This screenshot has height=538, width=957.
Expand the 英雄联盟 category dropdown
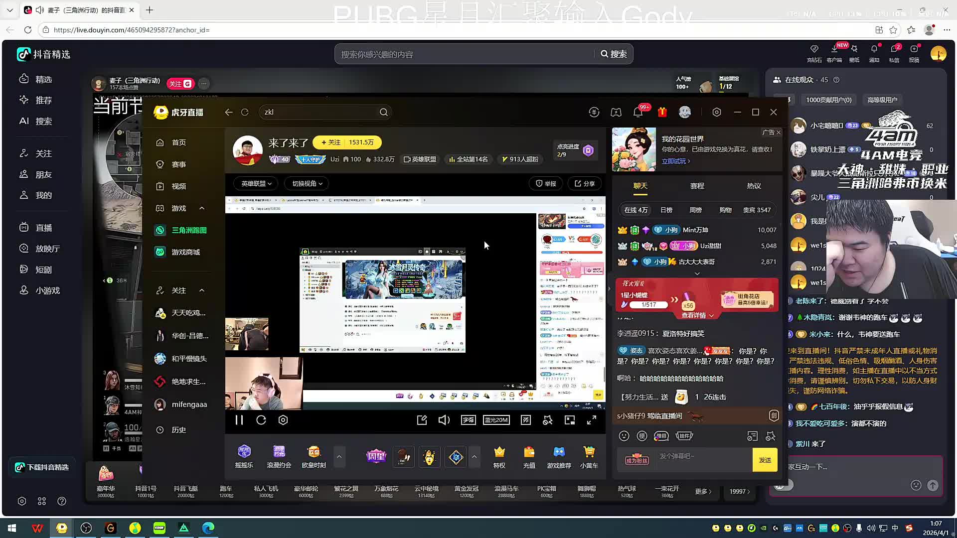coord(257,183)
